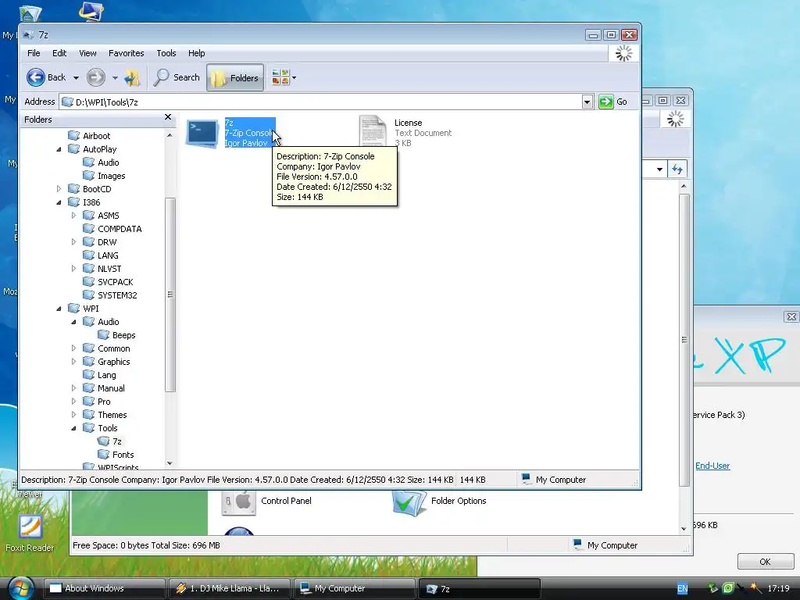Screen dimensions: 800x600
Task: Select the License text document icon
Action: click(373, 131)
